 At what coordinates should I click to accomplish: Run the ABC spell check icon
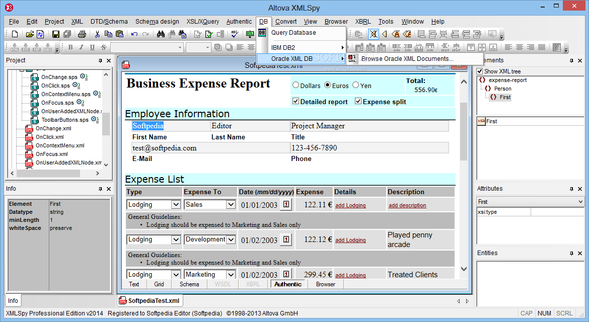pos(235,34)
